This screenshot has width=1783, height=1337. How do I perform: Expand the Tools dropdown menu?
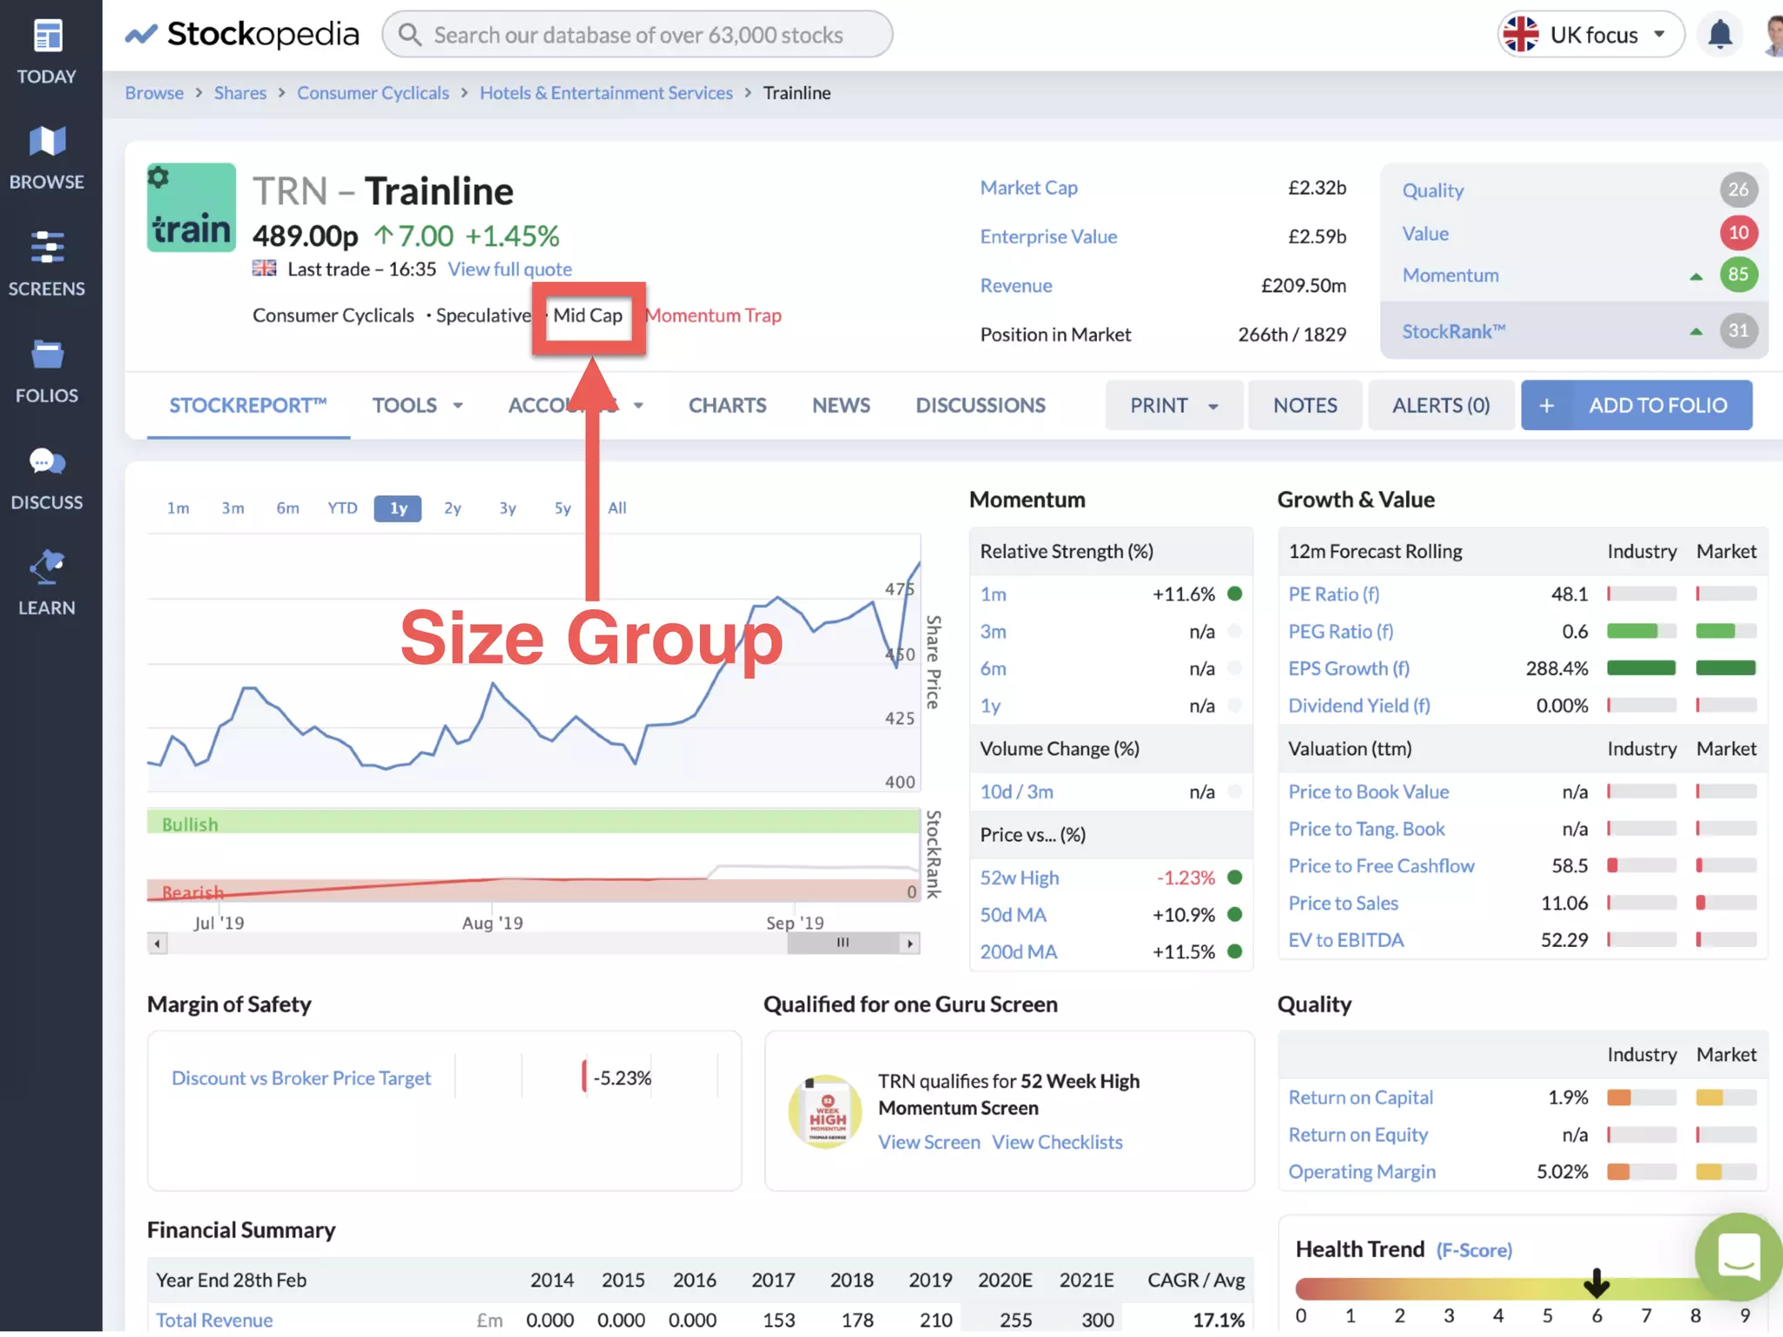click(417, 406)
